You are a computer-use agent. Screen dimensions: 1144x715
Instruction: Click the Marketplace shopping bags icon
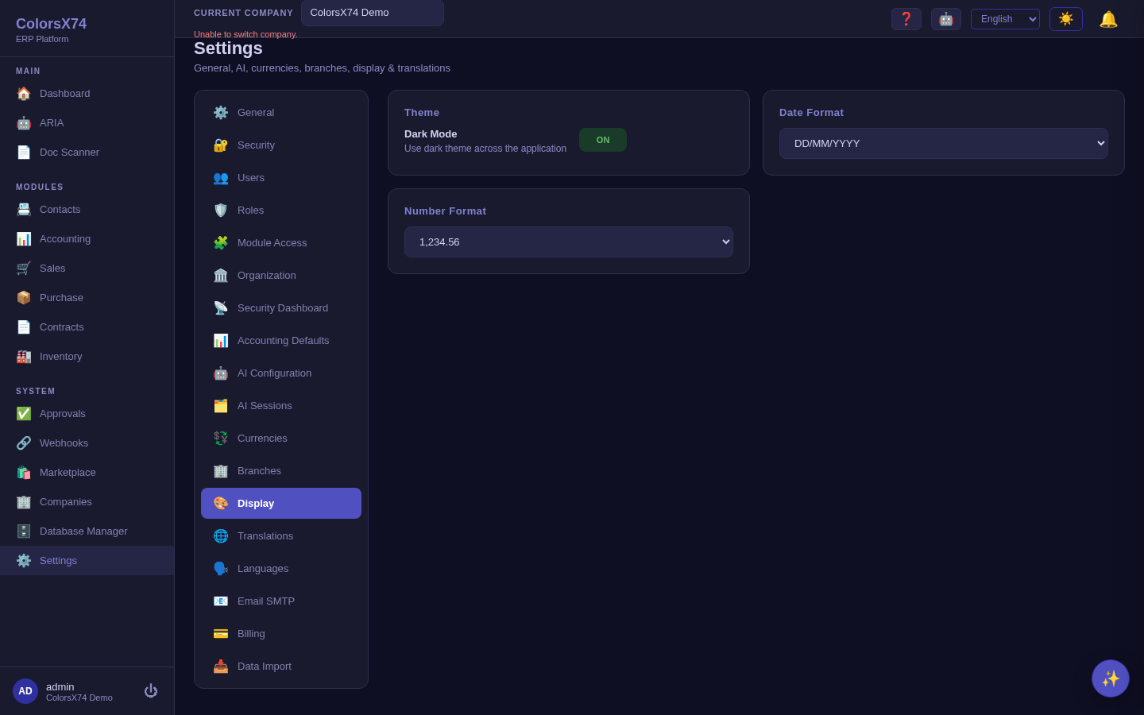24,473
